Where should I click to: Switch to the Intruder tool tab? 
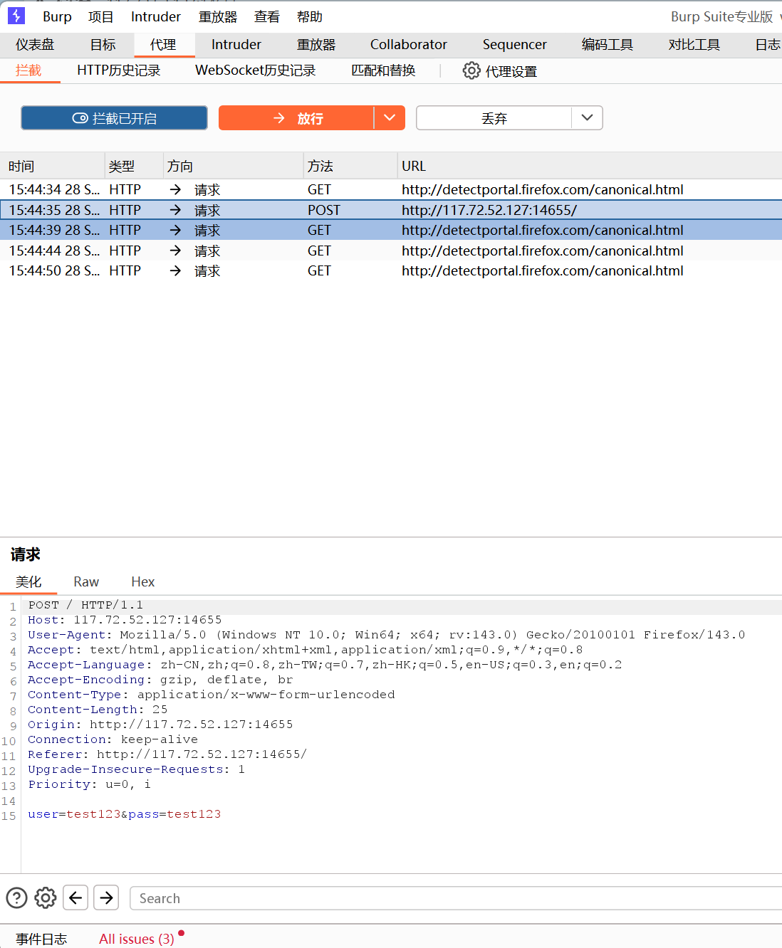[236, 44]
